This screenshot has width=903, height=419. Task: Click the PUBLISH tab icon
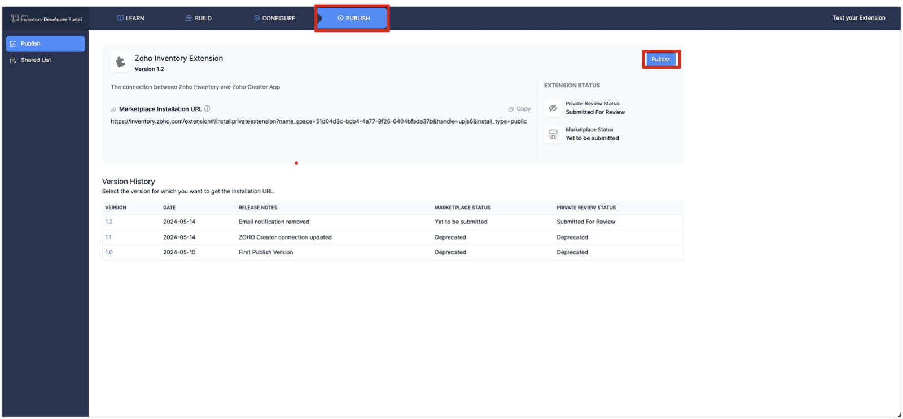click(x=340, y=18)
